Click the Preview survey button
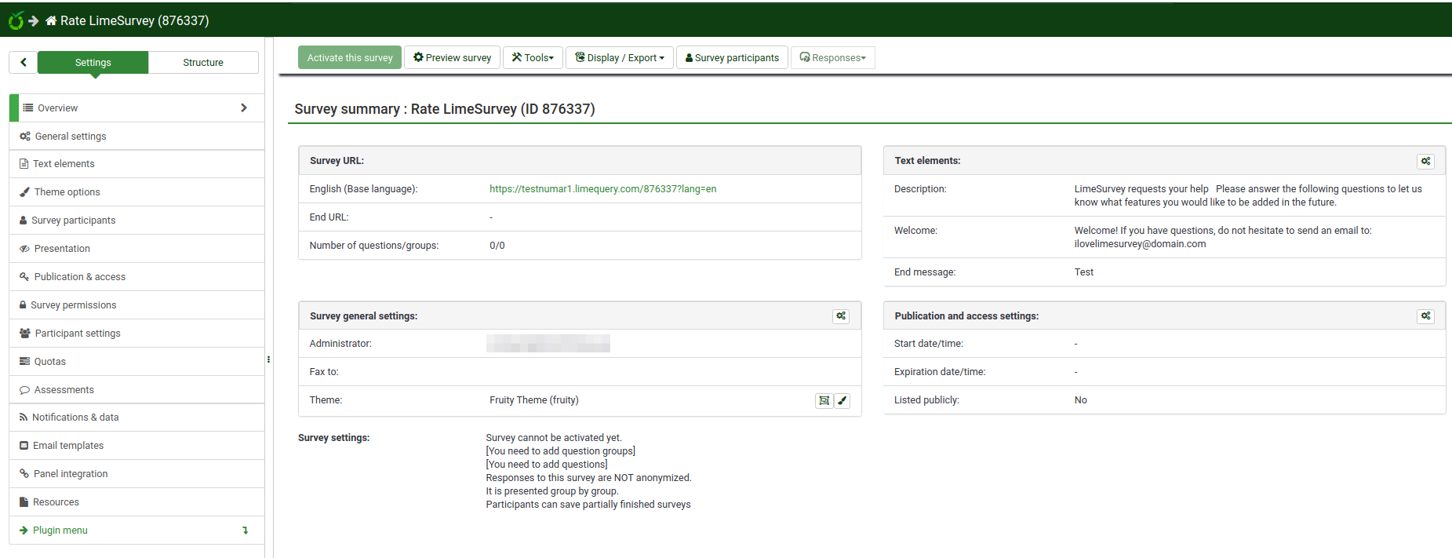Image resolution: width=1452 pixels, height=558 pixels. click(x=452, y=57)
